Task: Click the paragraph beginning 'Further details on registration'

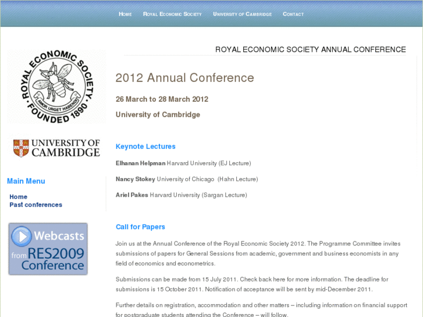Action: coord(261,309)
